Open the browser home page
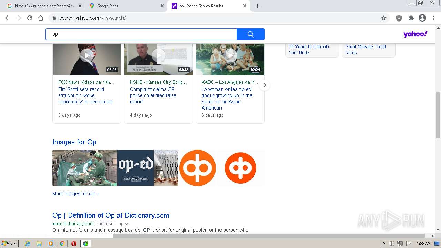Viewport: 441px width, 248px height. click(41, 18)
